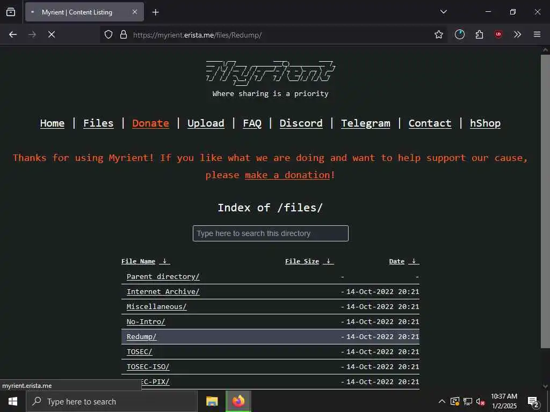Open the No-Intro/ folder
The width and height of the screenshot is (550, 412).
(146, 322)
